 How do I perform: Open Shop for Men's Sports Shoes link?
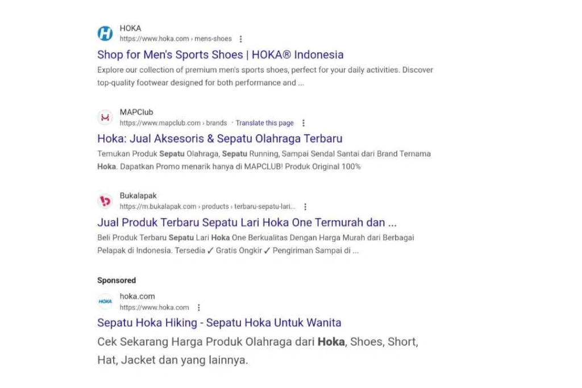pos(220,55)
